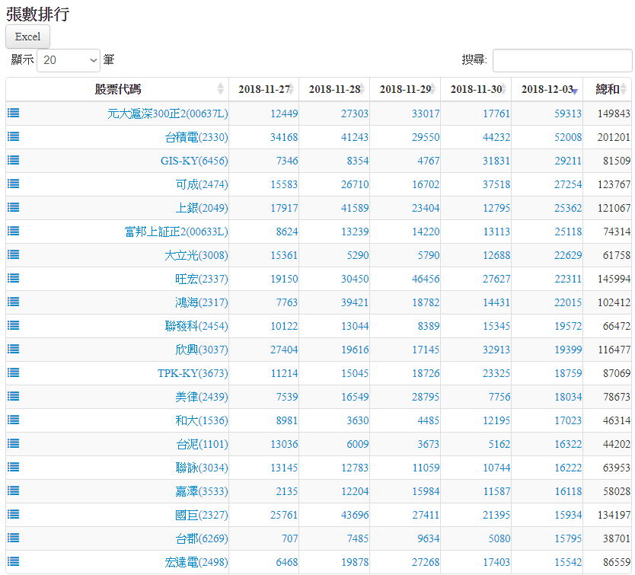The height and width of the screenshot is (575, 635).
Task: Sort by the 2018-11-27 column header
Action: (x=263, y=89)
